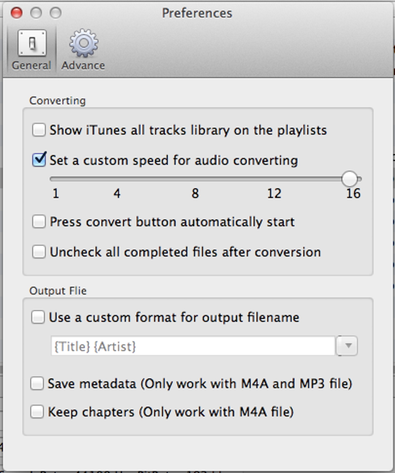Enable Keep chapters for M4A

(37, 411)
